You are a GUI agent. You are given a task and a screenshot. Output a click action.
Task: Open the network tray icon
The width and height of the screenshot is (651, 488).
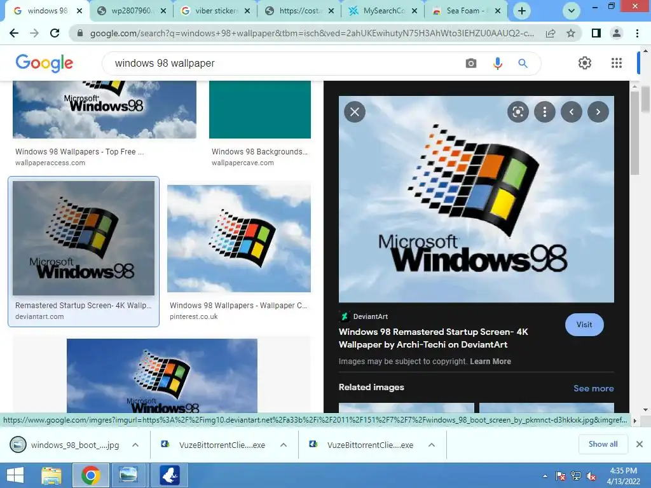click(x=576, y=476)
